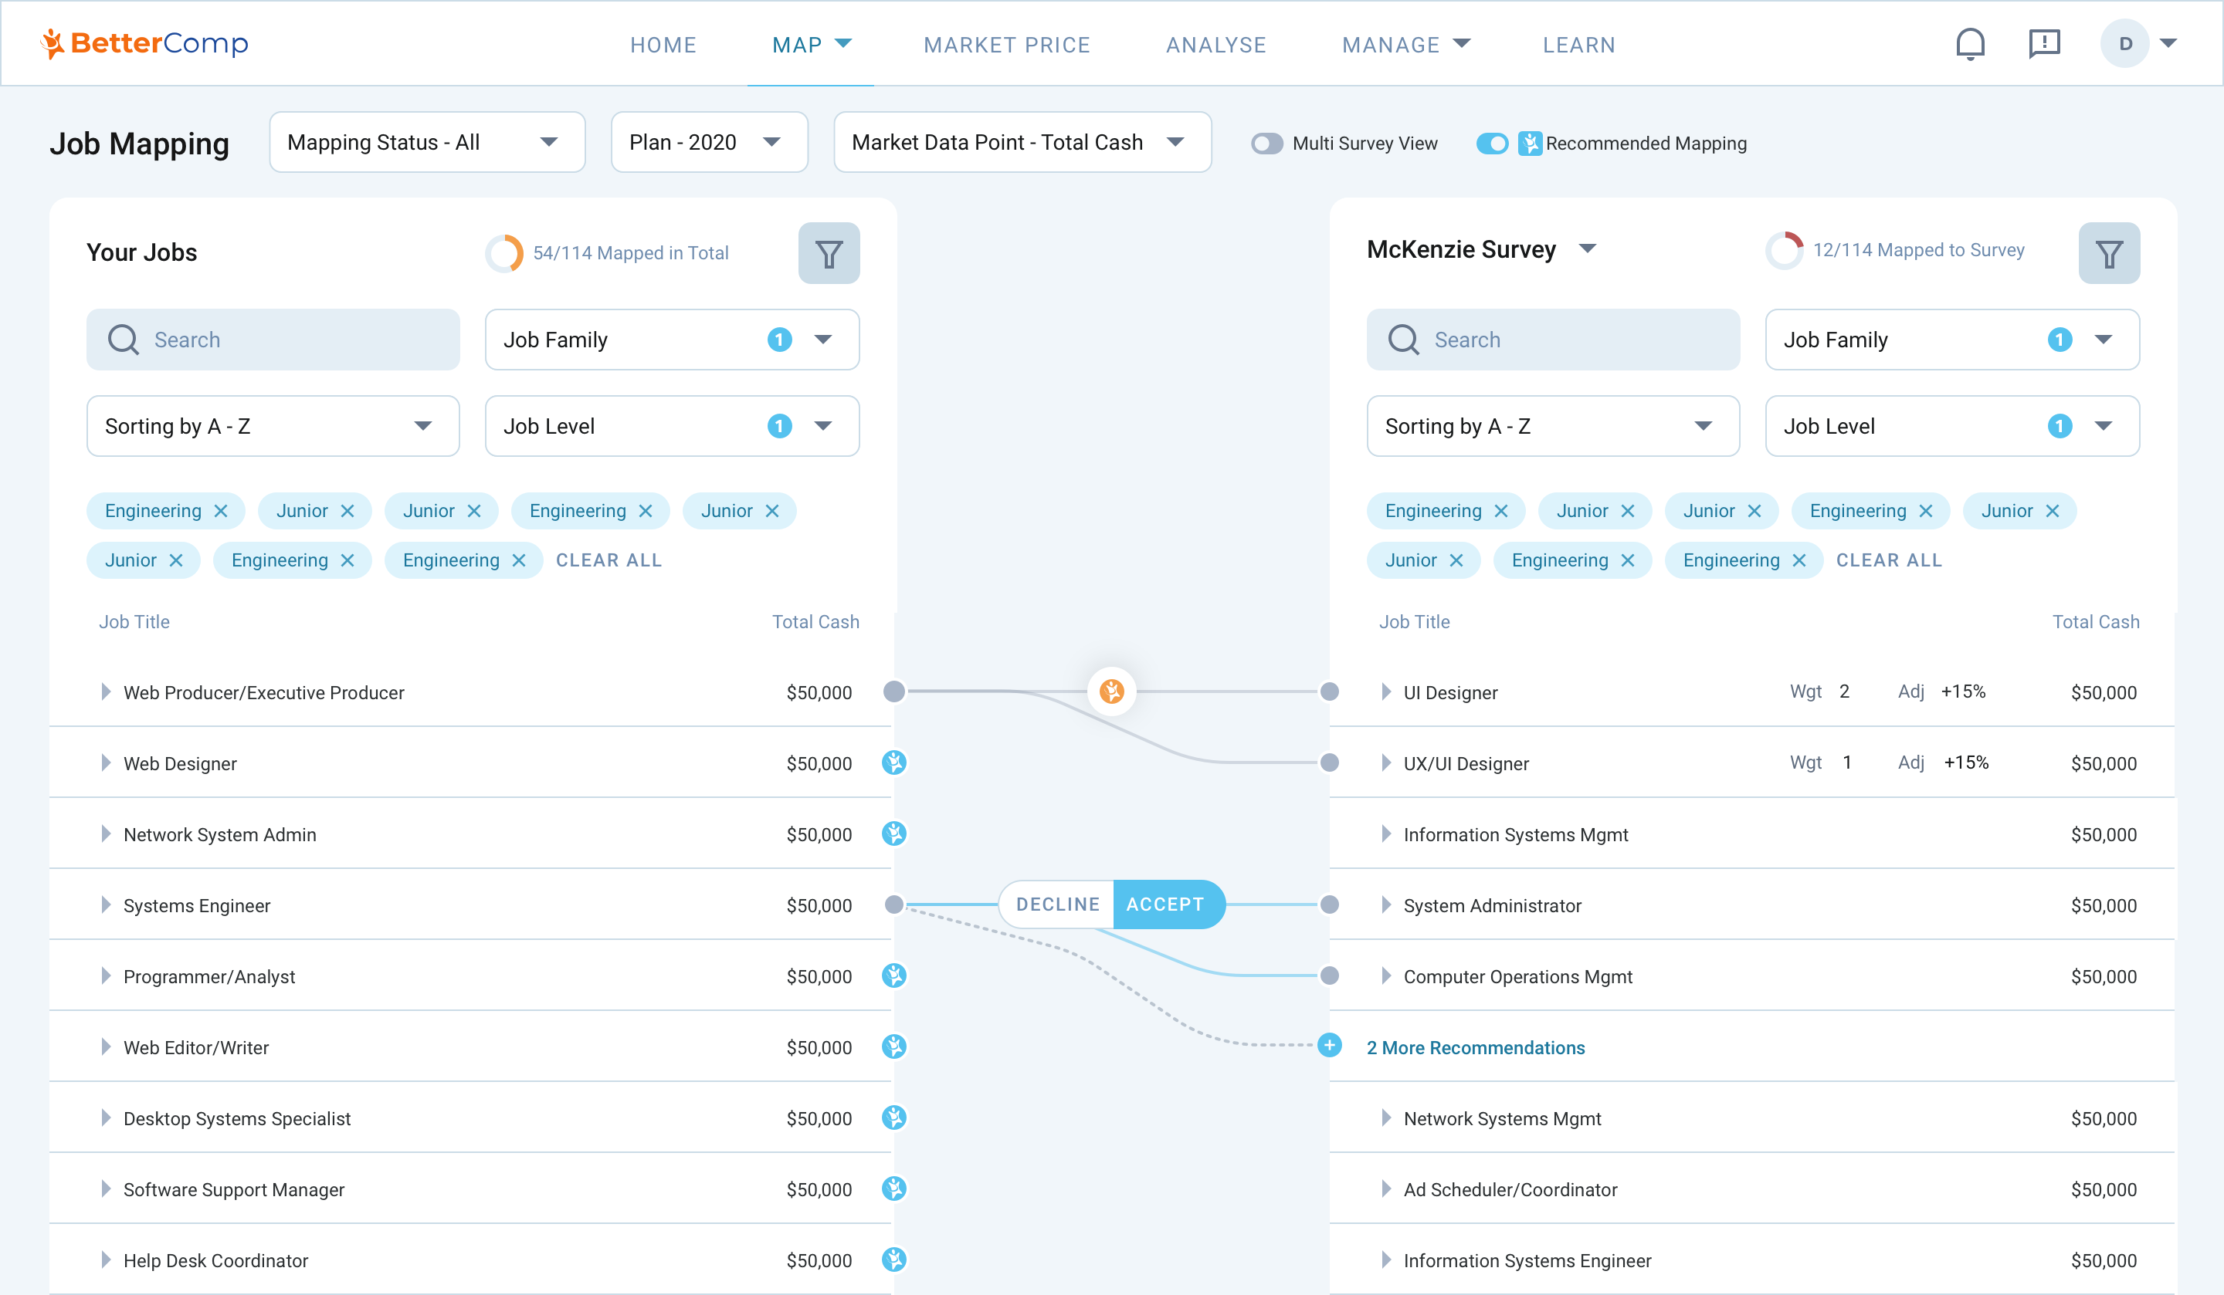Image resolution: width=2224 pixels, height=1295 pixels.
Task: Toggle Multi Survey View on
Action: (x=1266, y=143)
